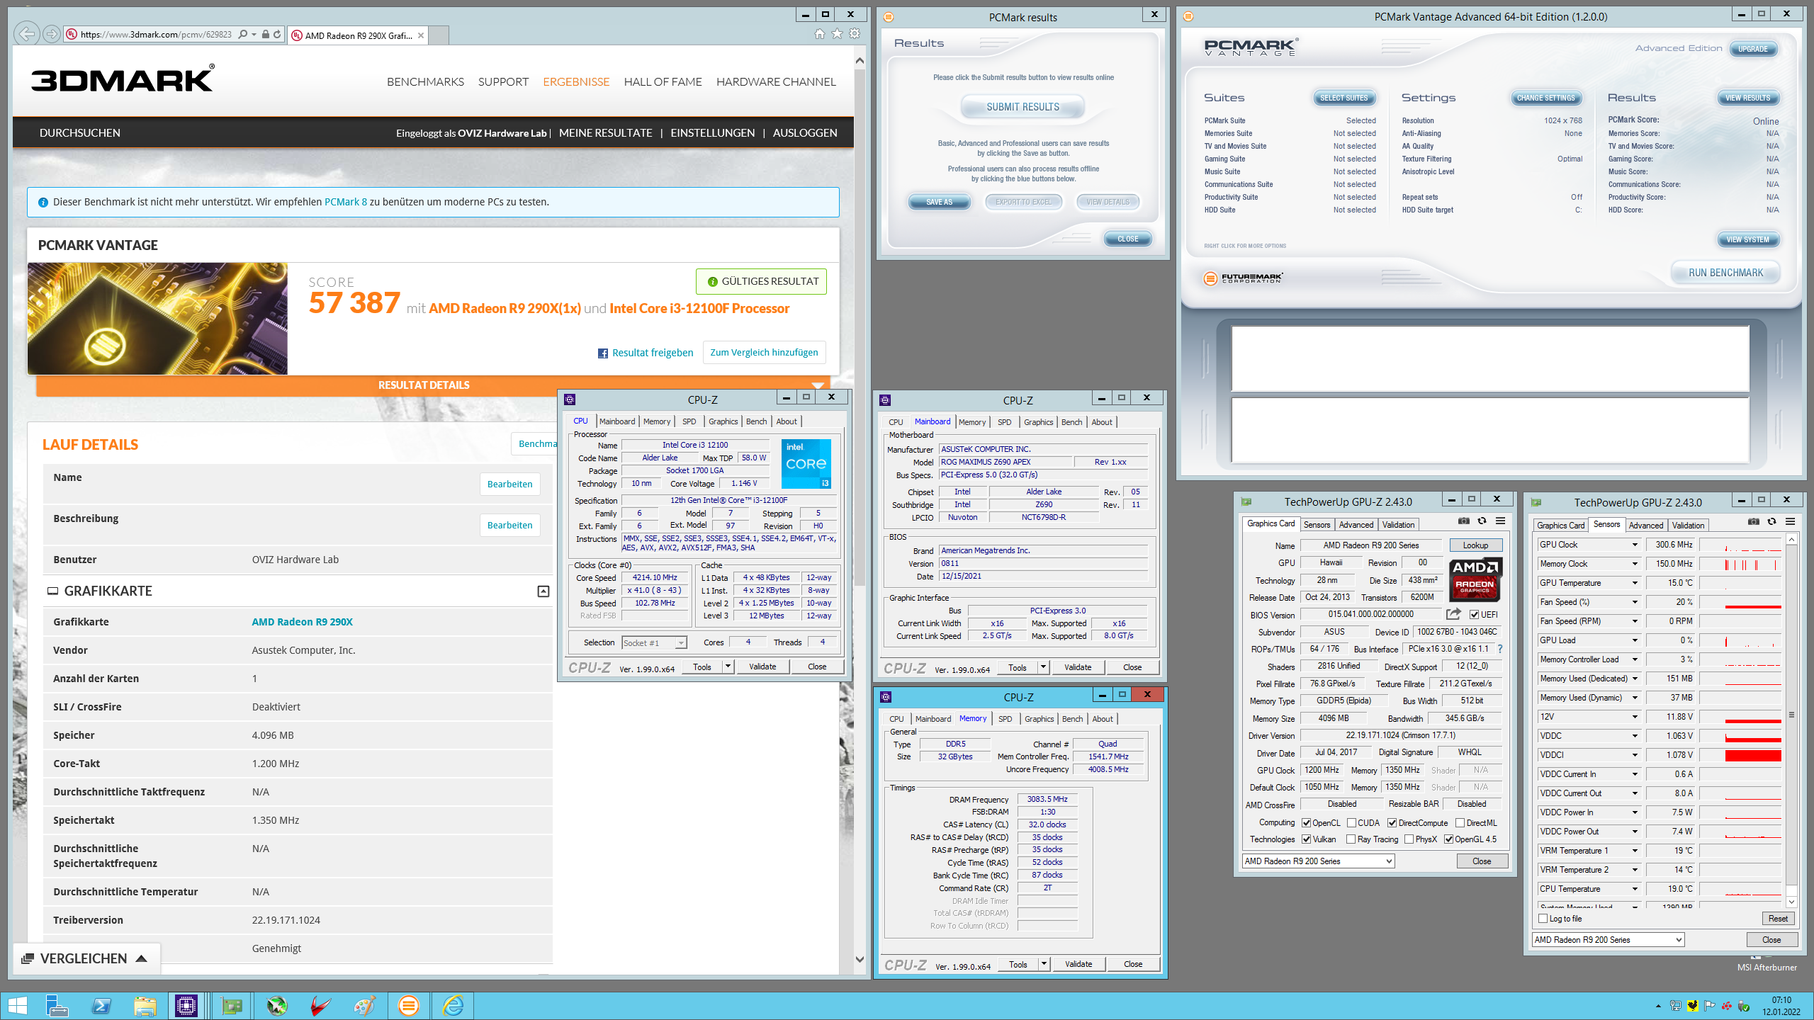Click the browser forward arrow
Screen dimensions: 1814x1020
click(x=51, y=33)
